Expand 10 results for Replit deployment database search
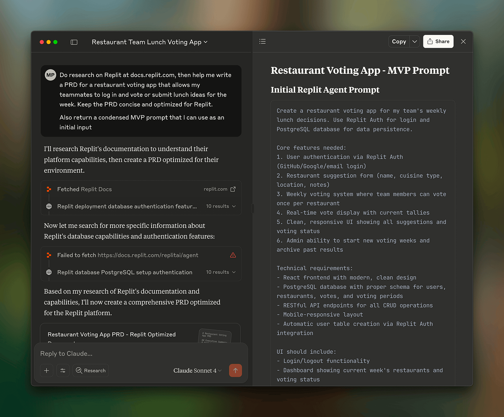 tap(221, 206)
